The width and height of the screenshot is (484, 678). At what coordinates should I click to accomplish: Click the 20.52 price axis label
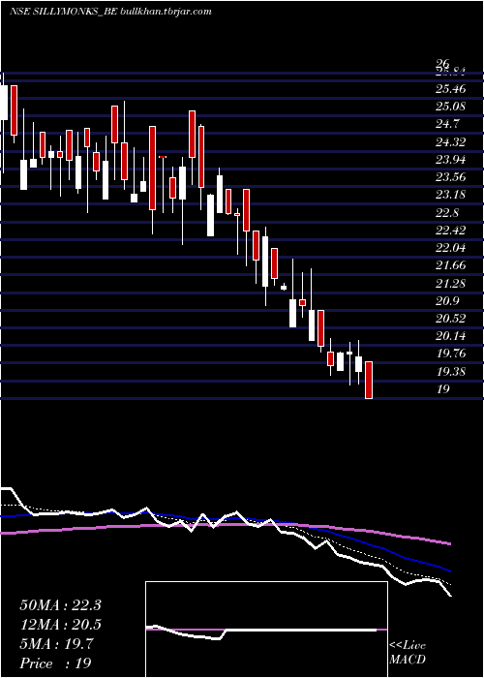tap(450, 319)
